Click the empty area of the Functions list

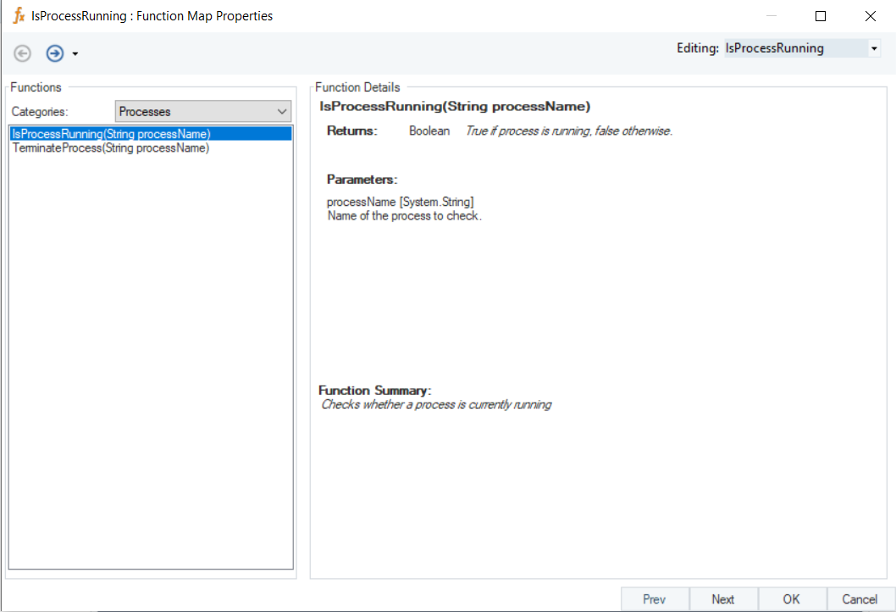point(151,360)
